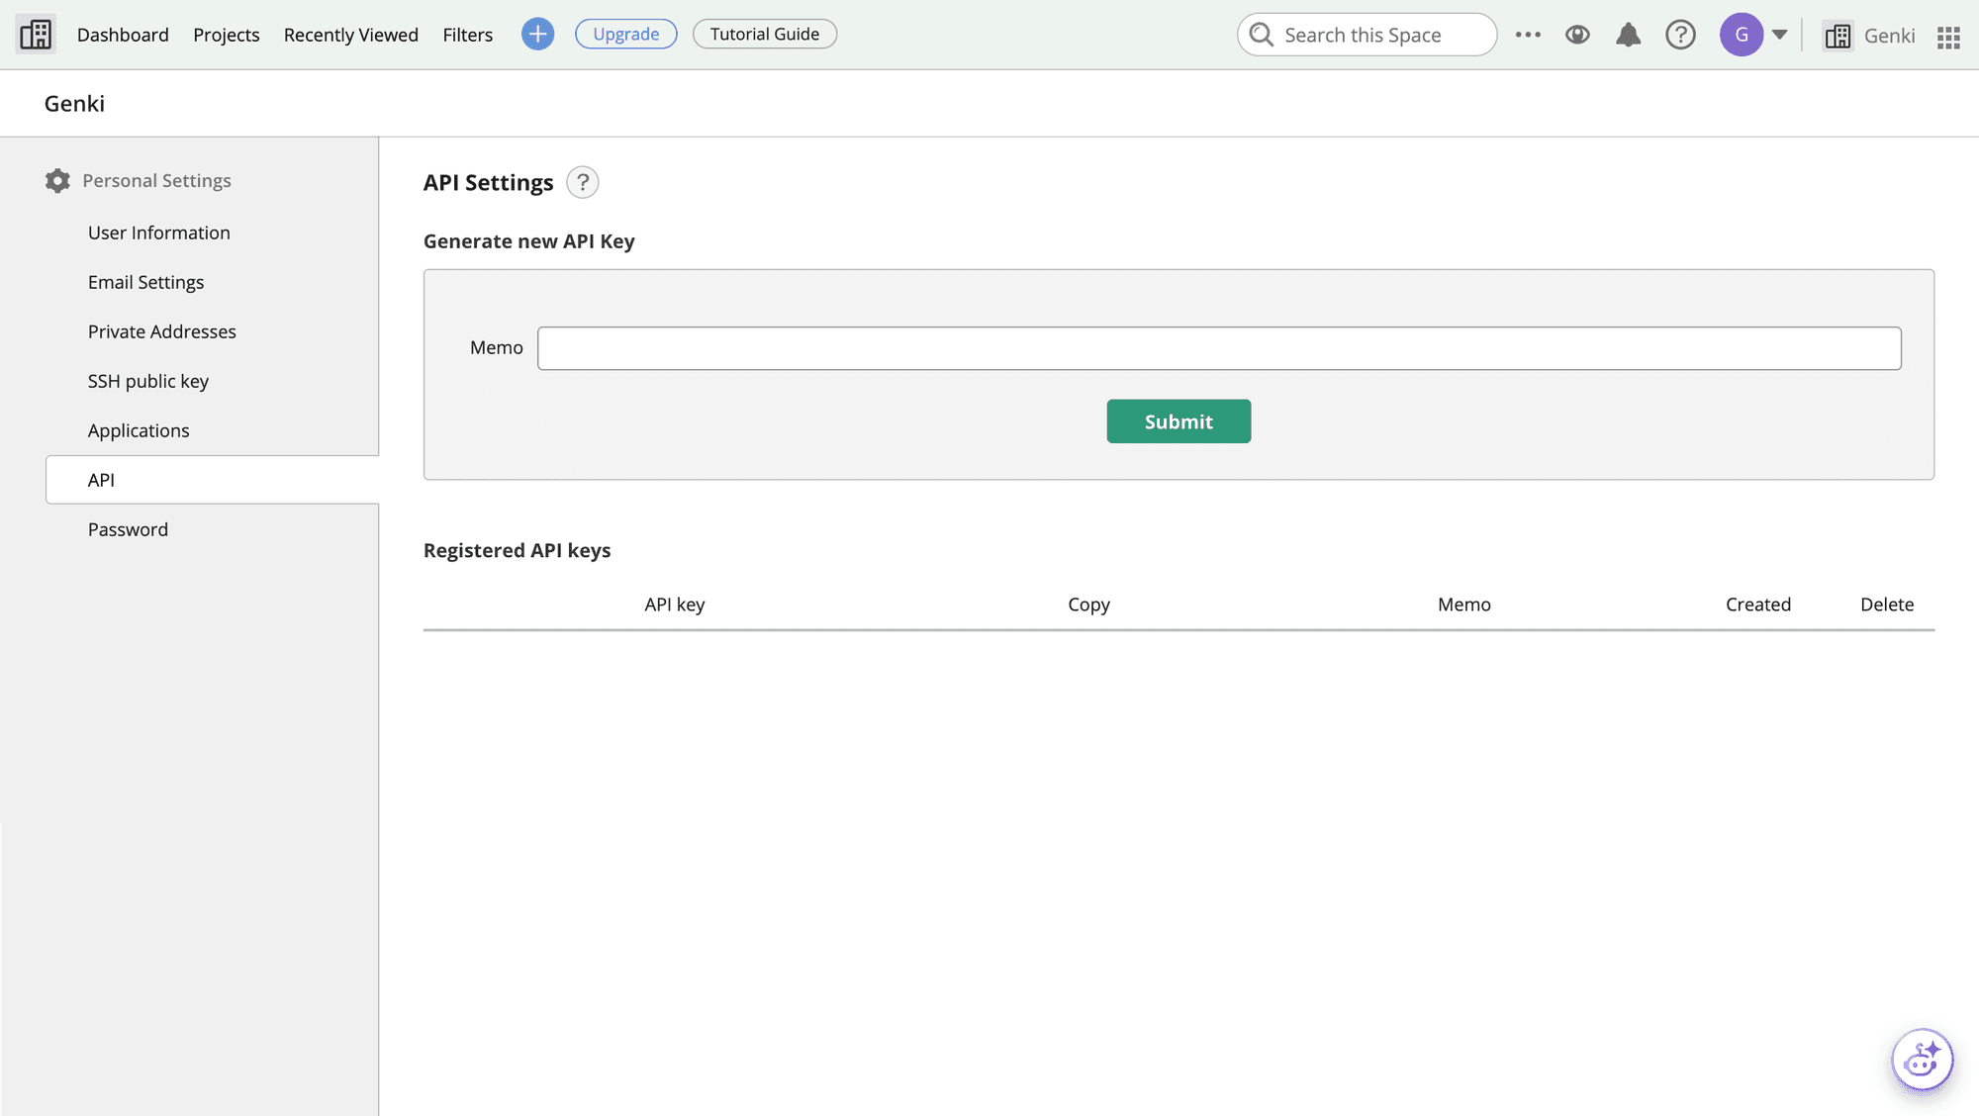Image resolution: width=1979 pixels, height=1116 pixels.
Task: Open the API Settings help (?) bubble
Action: (582, 182)
